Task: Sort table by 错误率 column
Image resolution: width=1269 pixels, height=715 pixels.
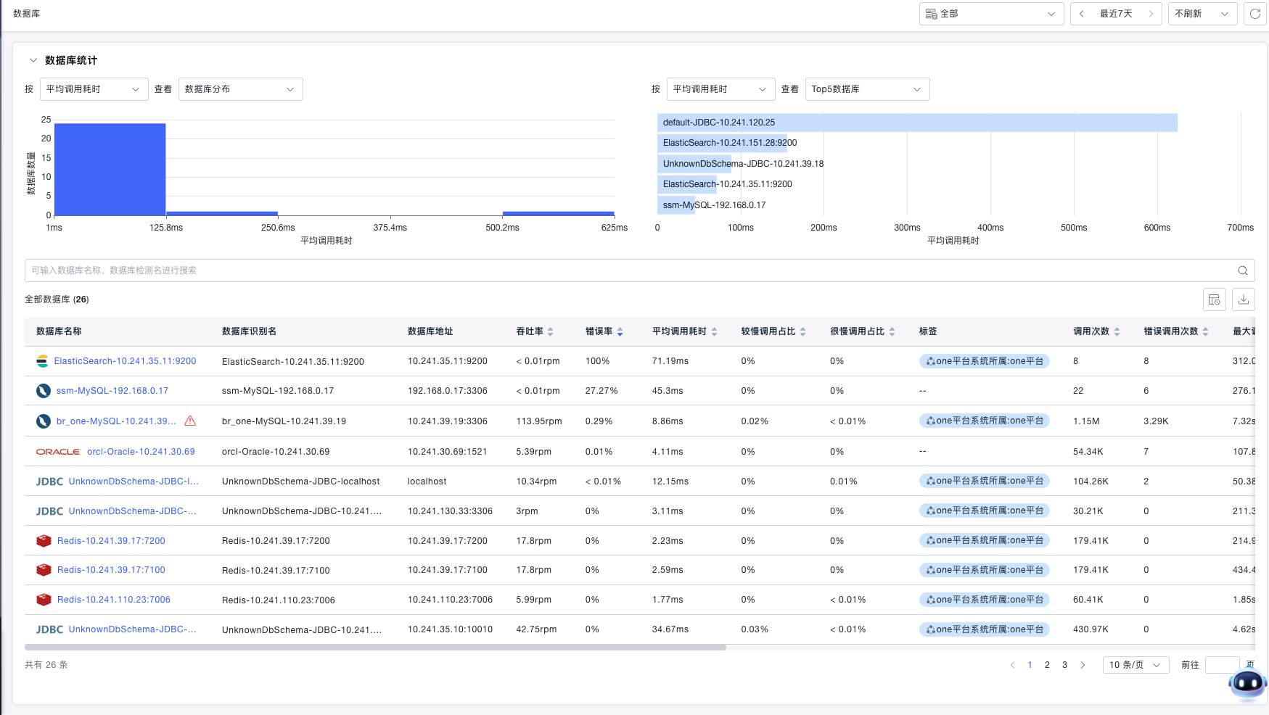Action: click(x=620, y=331)
